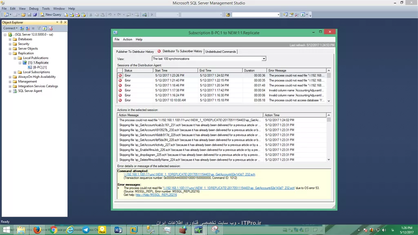Image resolution: width=418 pixels, height=235 pixels.
Task: Click the Refresh icon in Object Explorer
Action: pos(45,28)
